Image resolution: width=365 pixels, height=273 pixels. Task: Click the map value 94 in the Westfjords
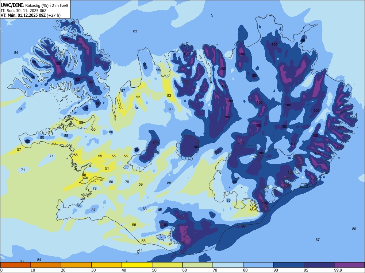[32, 77]
